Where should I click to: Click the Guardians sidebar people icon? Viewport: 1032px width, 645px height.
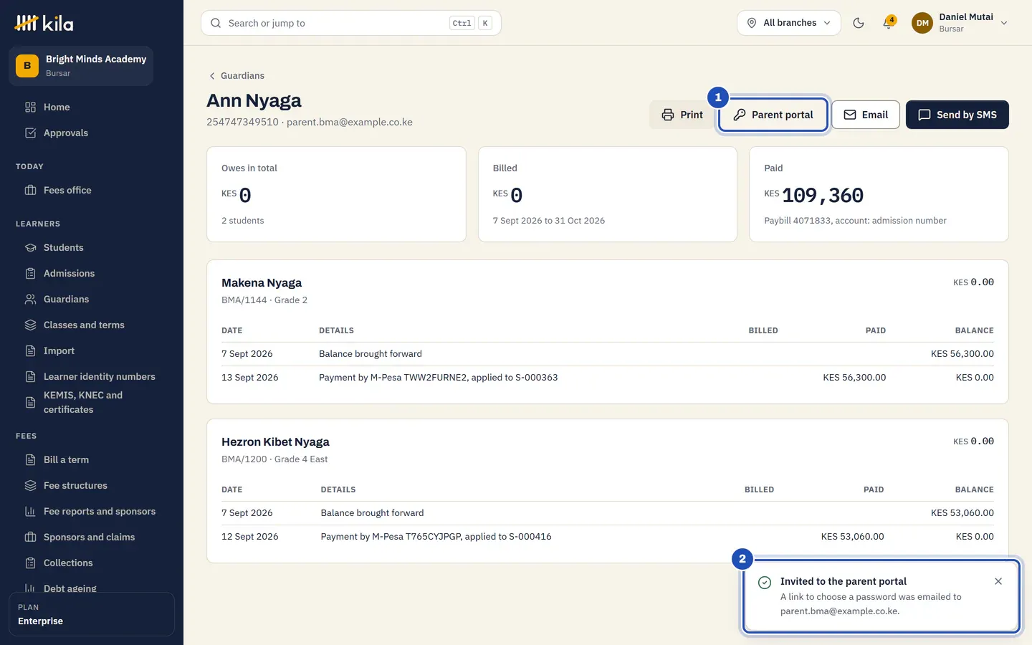30,299
